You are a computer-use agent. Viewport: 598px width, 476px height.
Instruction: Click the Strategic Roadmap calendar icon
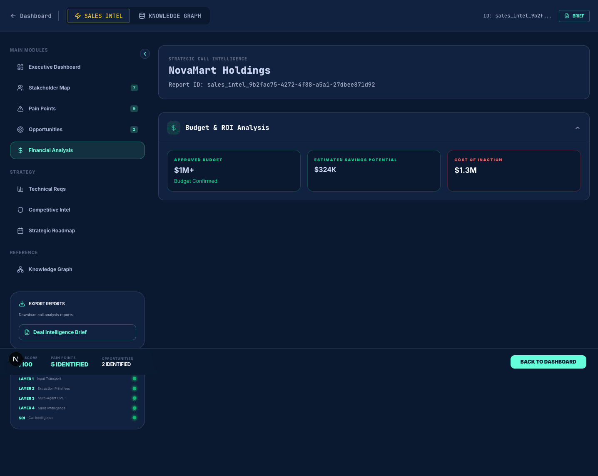[x=20, y=231]
